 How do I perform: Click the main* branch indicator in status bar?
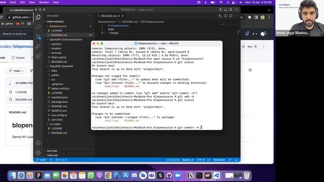(x=42, y=160)
